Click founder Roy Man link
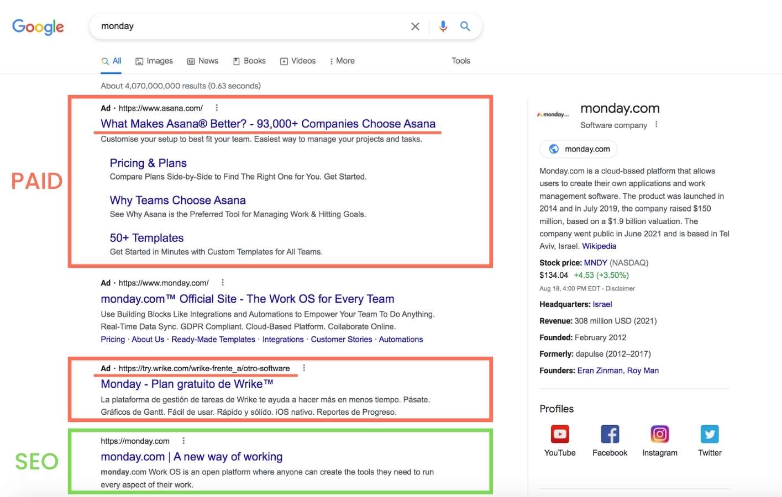Viewport: 782px width, 497px height. tap(643, 371)
